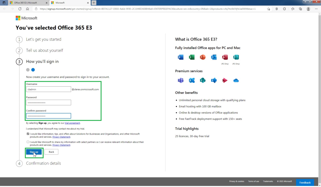Open Privacy & cookies footer link
Viewport: 321px width, 187px height.
[237, 181]
